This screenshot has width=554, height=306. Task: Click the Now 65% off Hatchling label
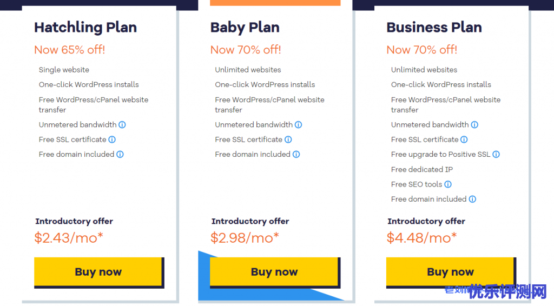click(x=69, y=50)
